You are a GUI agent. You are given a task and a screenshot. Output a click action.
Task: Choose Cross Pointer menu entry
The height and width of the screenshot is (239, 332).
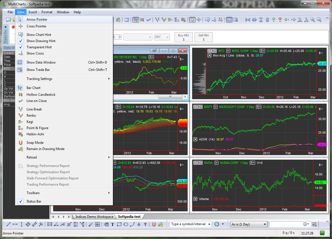click(x=64, y=26)
